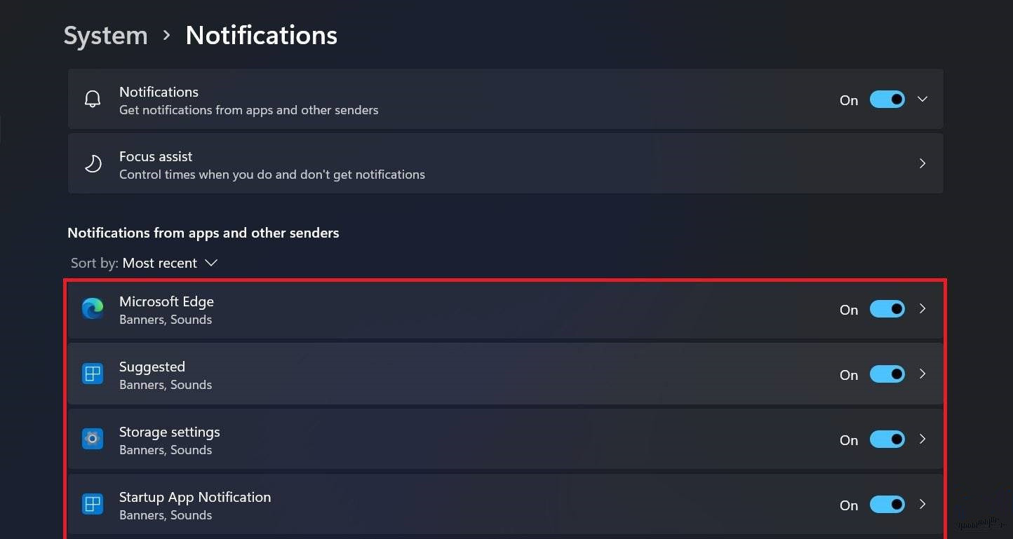Select the Notifications breadcrumb heading
The image size is (1013, 539).
pos(261,34)
